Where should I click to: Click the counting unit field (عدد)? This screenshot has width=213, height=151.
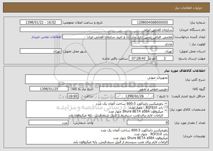pos(48,122)
